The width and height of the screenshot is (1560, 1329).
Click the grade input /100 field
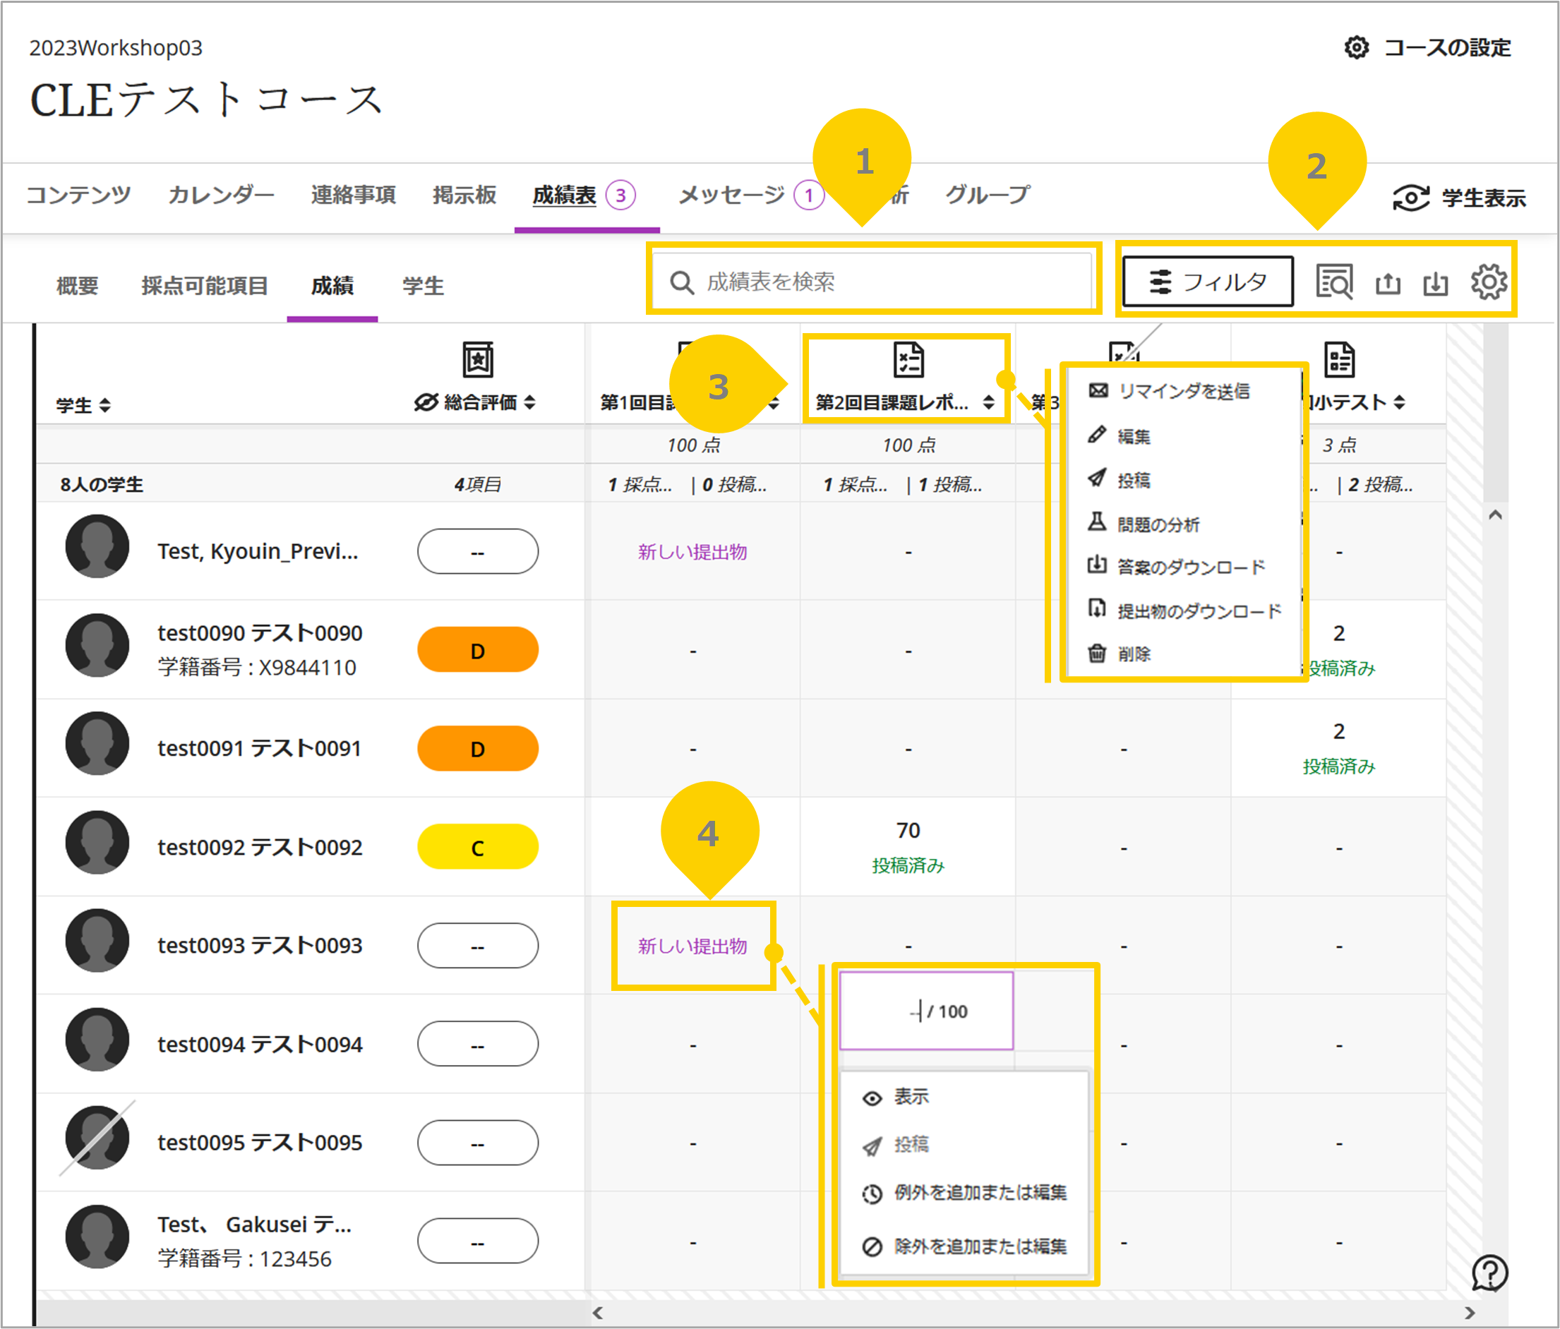(926, 1011)
